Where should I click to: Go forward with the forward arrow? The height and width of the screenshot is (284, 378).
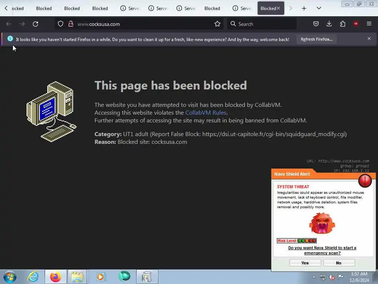point(22,24)
